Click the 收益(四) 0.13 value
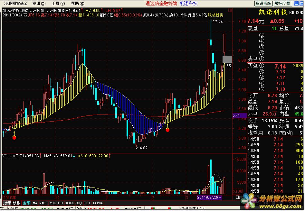Screen dimensions: 305x211 [x=272, y=133]
